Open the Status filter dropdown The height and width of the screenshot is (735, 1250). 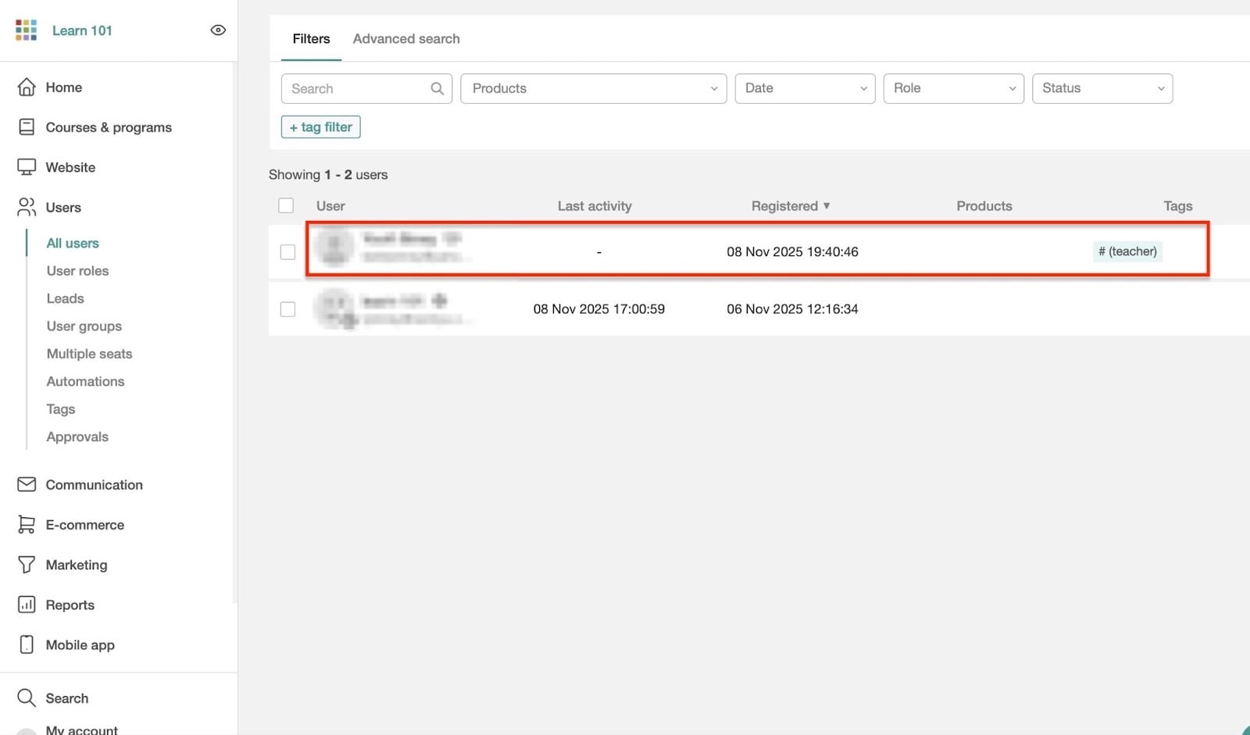(x=1102, y=88)
